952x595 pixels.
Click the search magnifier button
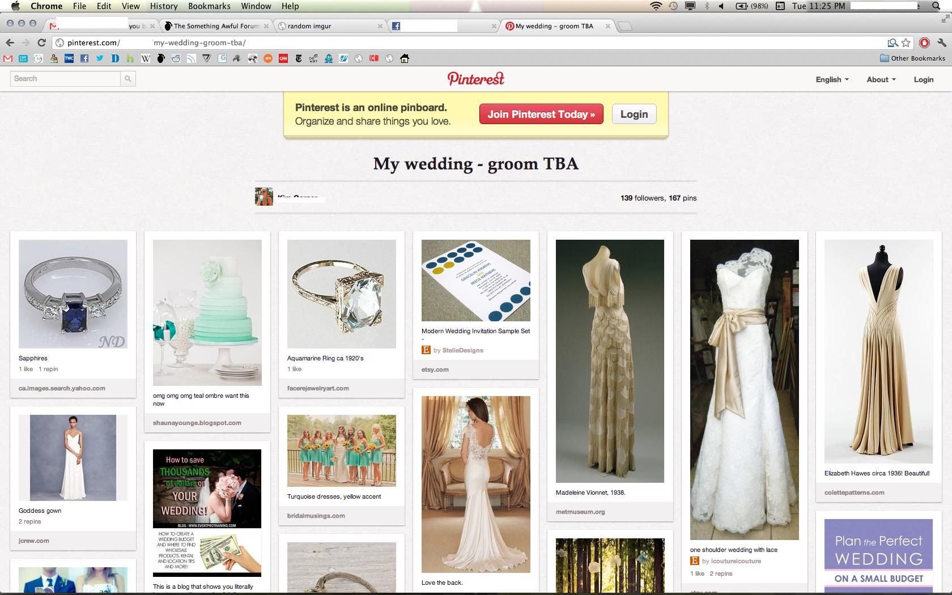128,79
